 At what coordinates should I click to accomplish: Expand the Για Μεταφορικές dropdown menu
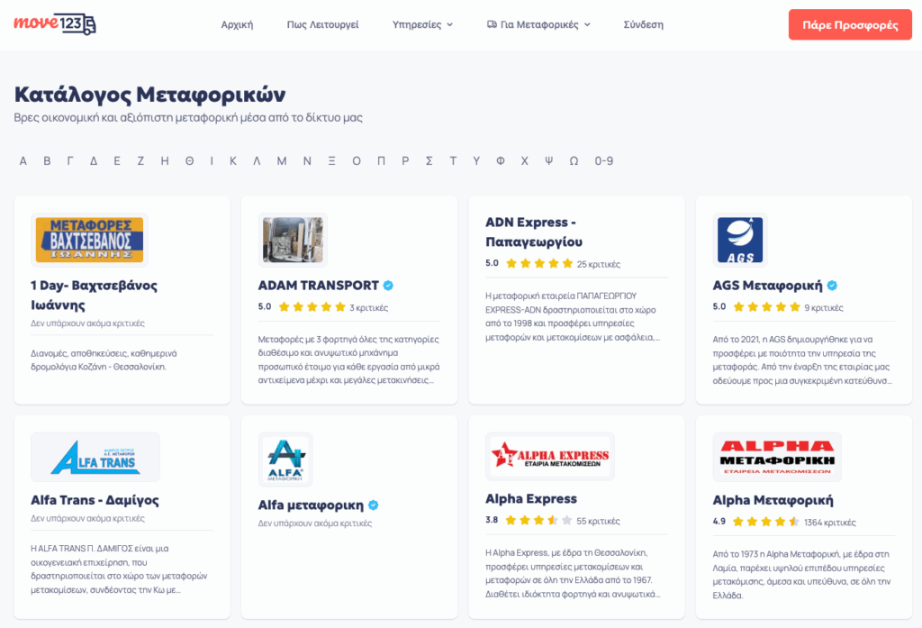point(538,24)
